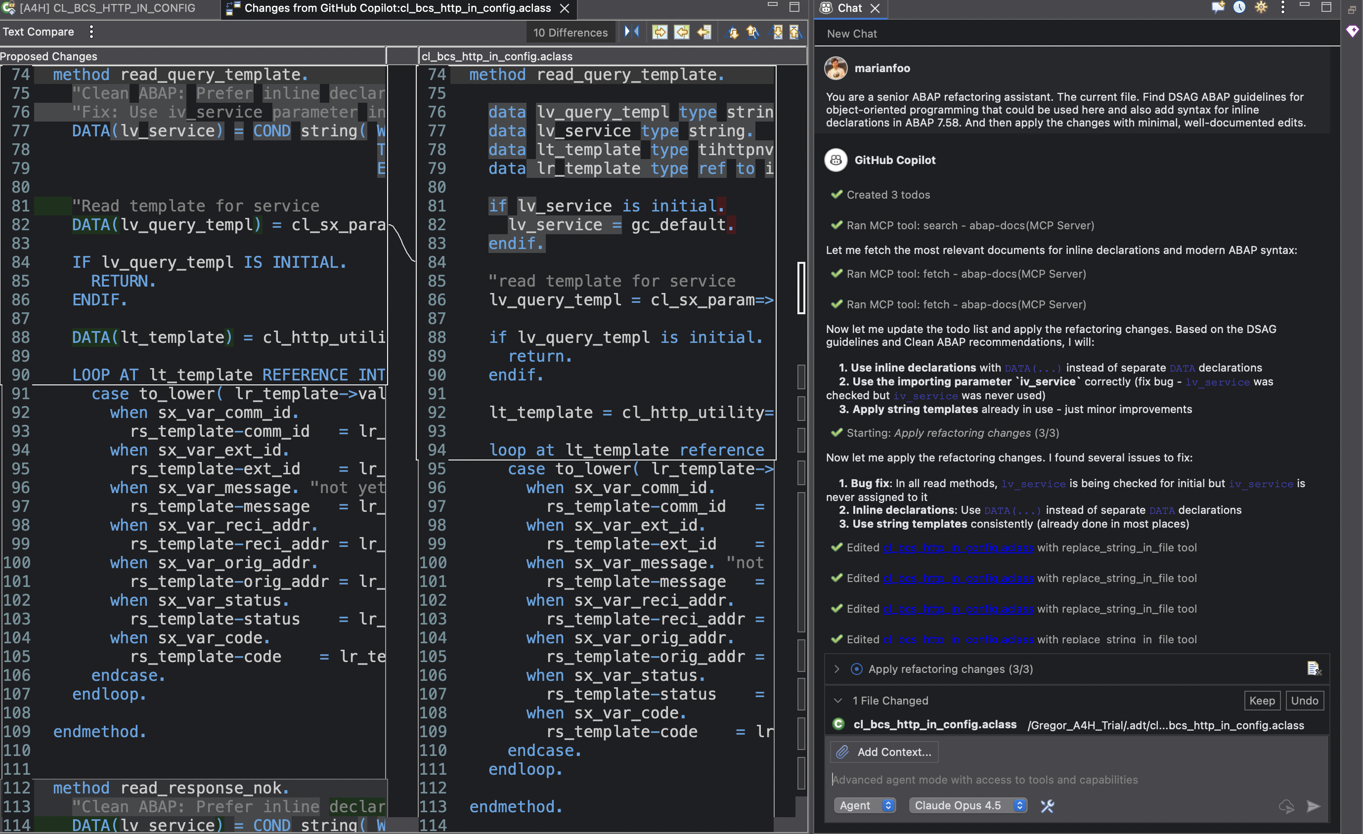Screen dimensions: 1363x834
Task: Go to the previous difference
Action: [x=752, y=32]
